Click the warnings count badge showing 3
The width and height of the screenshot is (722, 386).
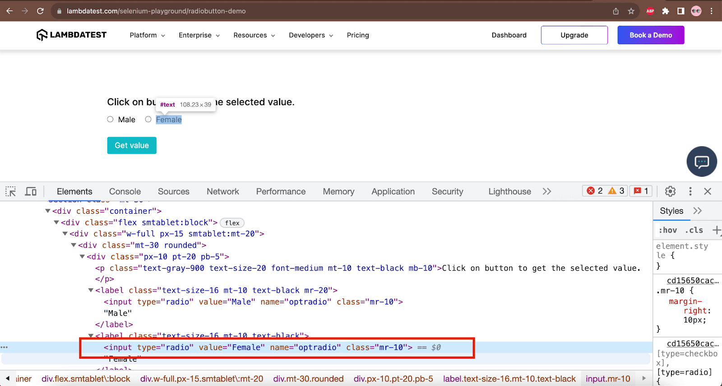616,191
